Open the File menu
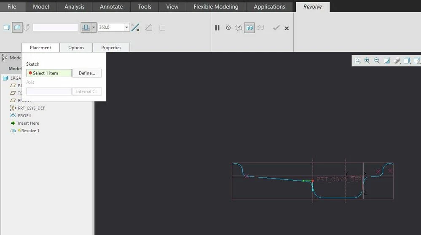The width and height of the screenshot is (421, 235). [x=12, y=6]
